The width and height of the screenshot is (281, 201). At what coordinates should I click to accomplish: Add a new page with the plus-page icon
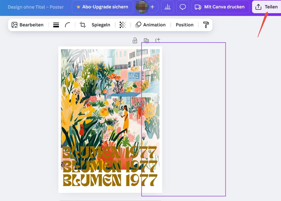click(x=158, y=40)
